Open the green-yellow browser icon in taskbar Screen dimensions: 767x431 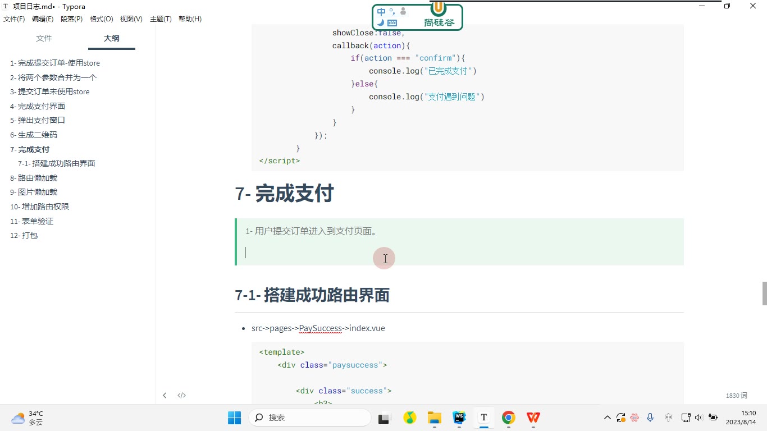coord(410,418)
